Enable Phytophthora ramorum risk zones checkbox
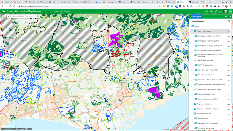 (x=196, y=89)
